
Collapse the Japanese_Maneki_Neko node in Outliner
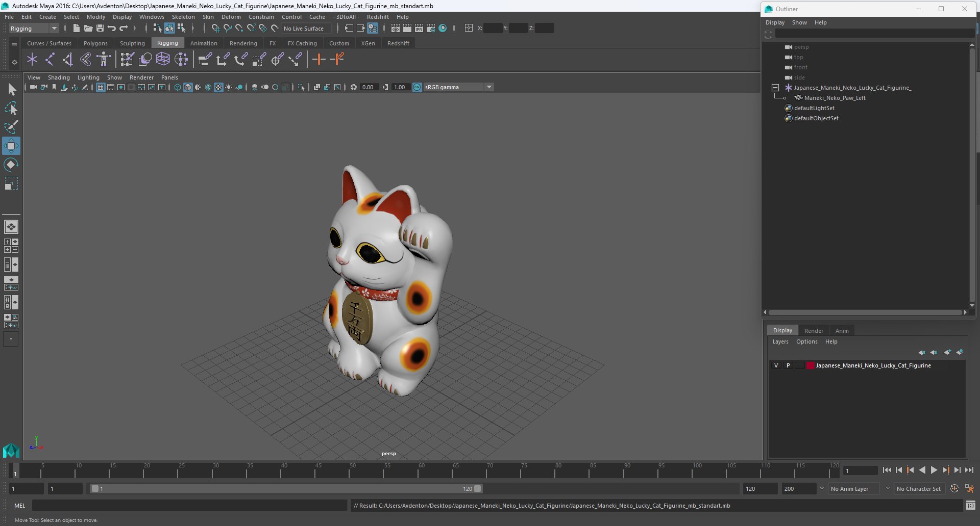pos(775,88)
